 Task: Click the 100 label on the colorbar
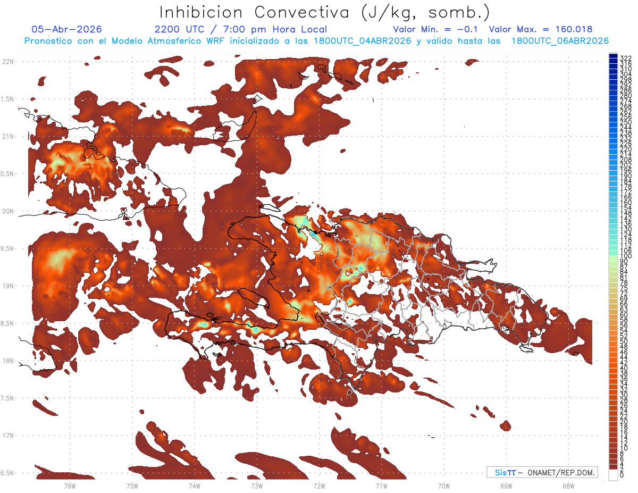pyautogui.click(x=625, y=256)
